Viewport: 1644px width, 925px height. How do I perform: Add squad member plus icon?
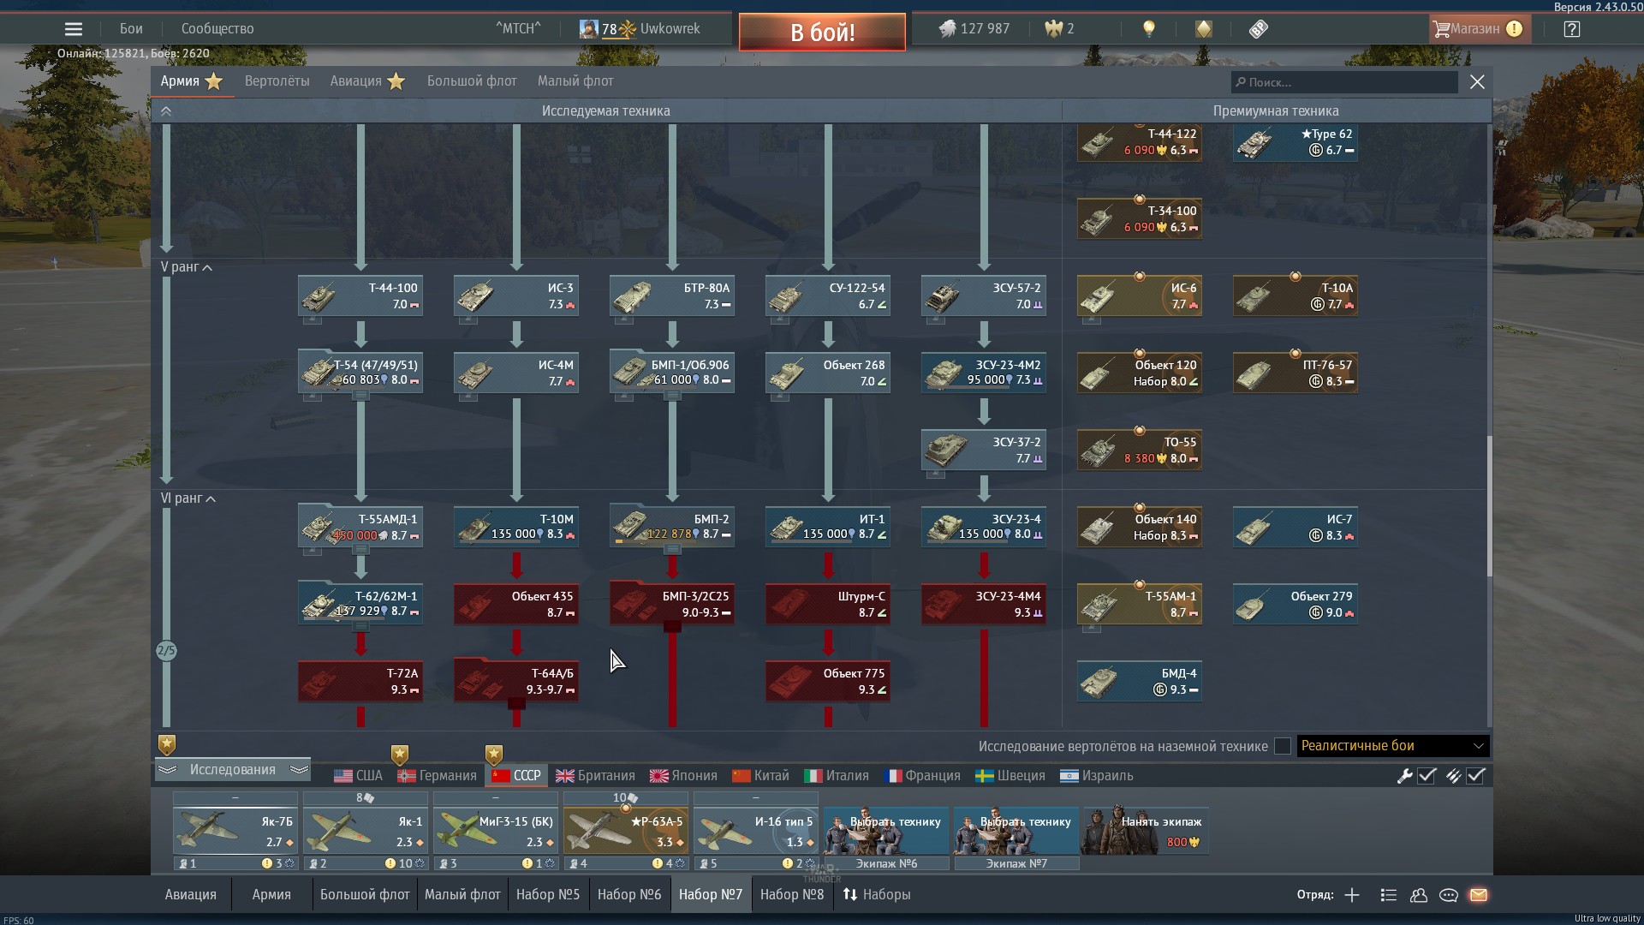tap(1352, 895)
